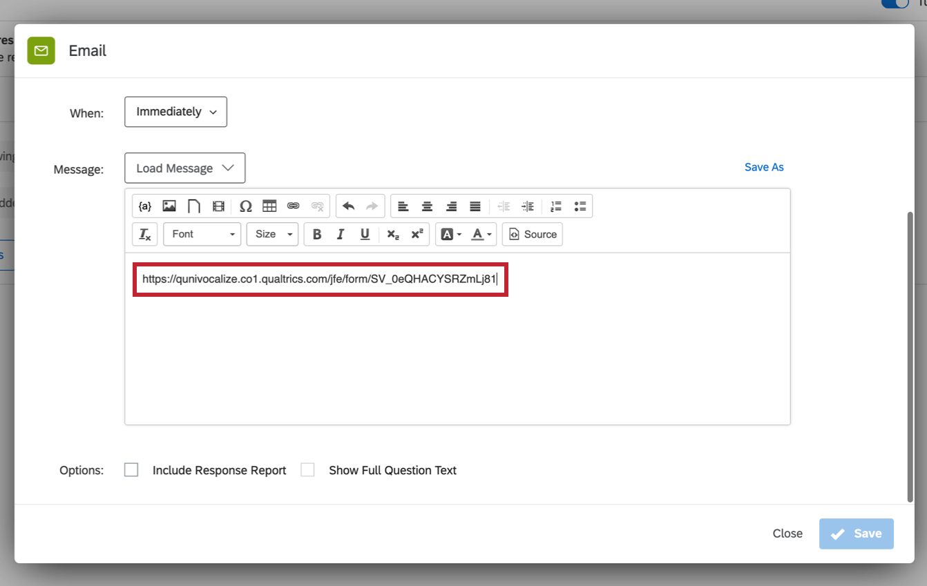Expand the Font family dropdown
This screenshot has width=927, height=586.
(202, 234)
